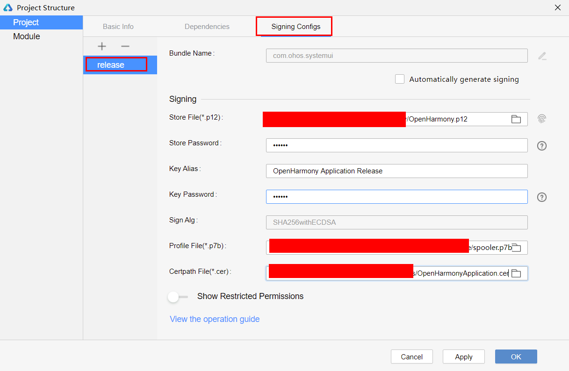
Task: Open help icon beside Key Password
Action: tap(541, 197)
